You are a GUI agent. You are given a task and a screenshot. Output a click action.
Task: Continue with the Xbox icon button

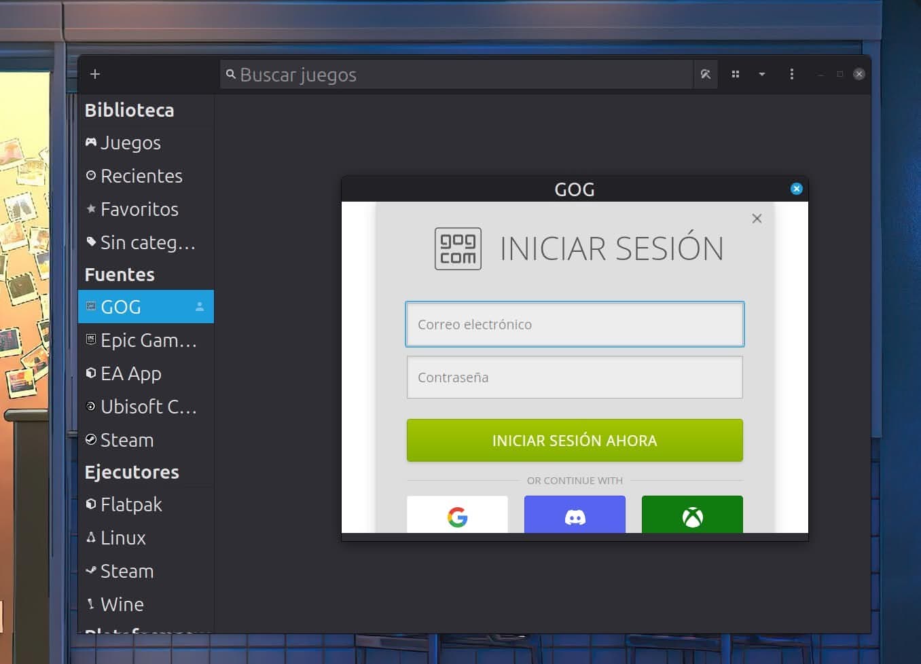coord(692,517)
